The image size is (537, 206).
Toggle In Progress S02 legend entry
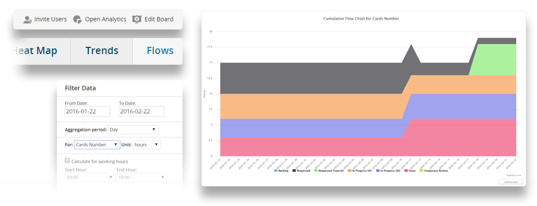pyautogui.click(x=388, y=170)
